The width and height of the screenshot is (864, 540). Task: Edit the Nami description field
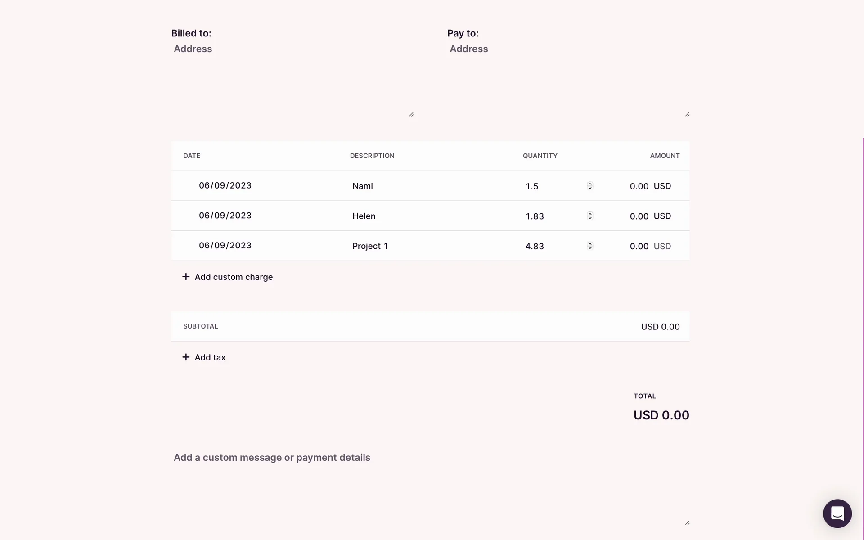point(405,186)
